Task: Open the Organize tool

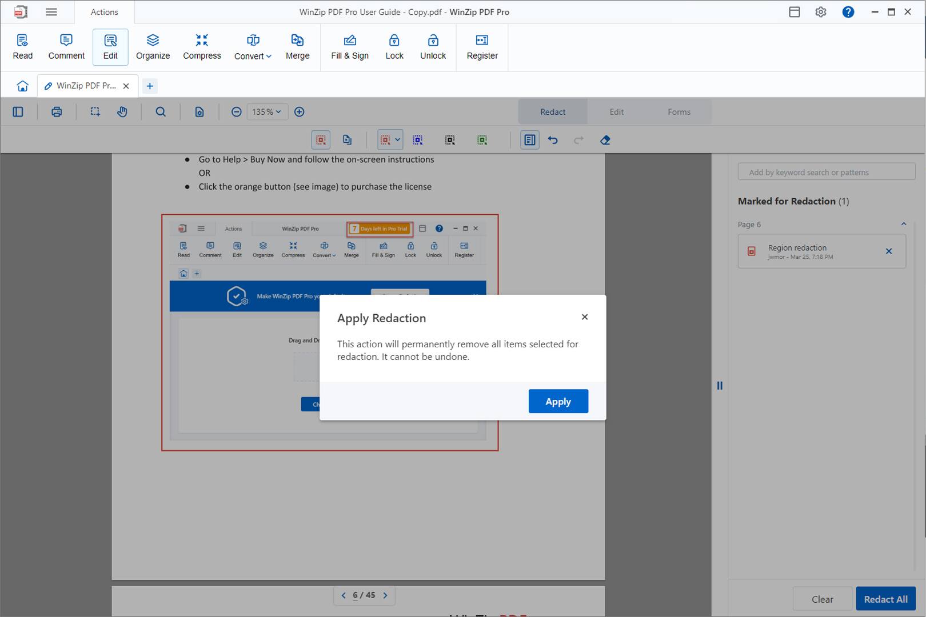Action: point(153,47)
